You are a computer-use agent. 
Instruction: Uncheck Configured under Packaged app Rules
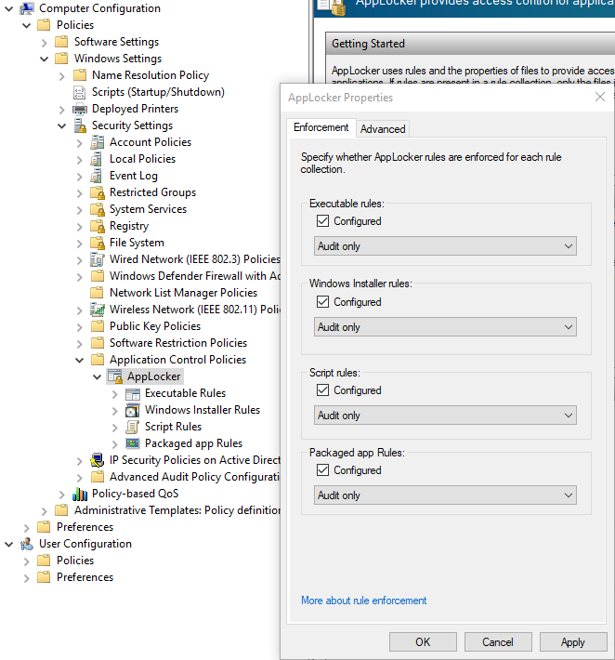(322, 470)
